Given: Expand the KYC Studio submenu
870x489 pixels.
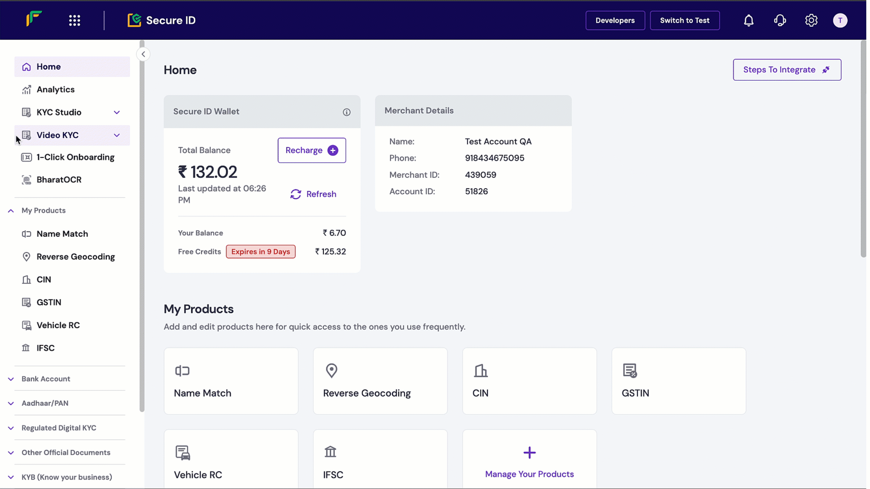Looking at the screenshot, I should coord(116,112).
